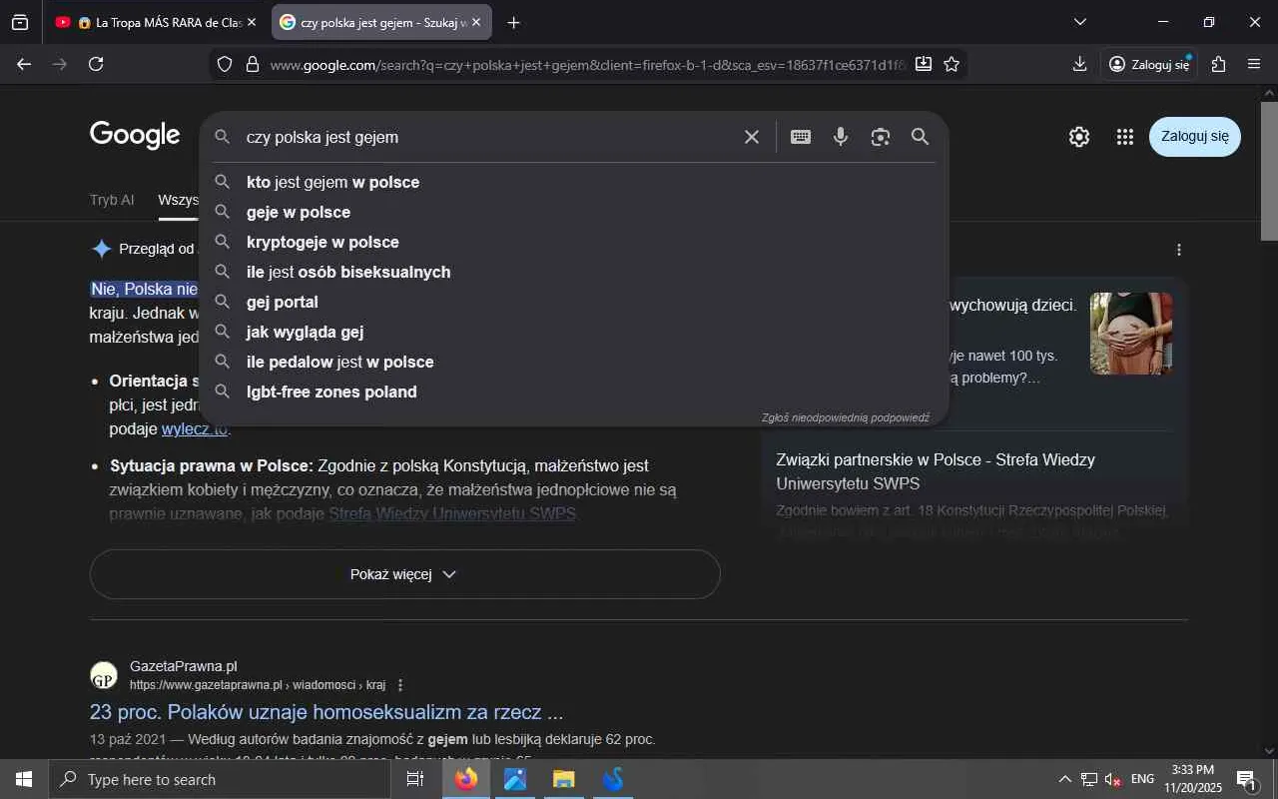Go back to previous page

click(x=24, y=64)
